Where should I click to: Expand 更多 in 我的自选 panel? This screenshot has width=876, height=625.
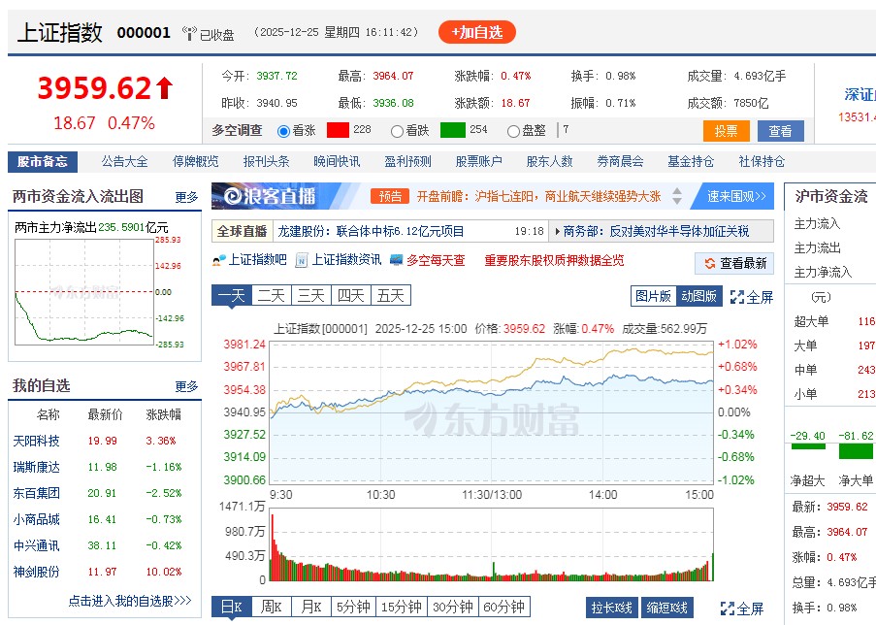186,385
